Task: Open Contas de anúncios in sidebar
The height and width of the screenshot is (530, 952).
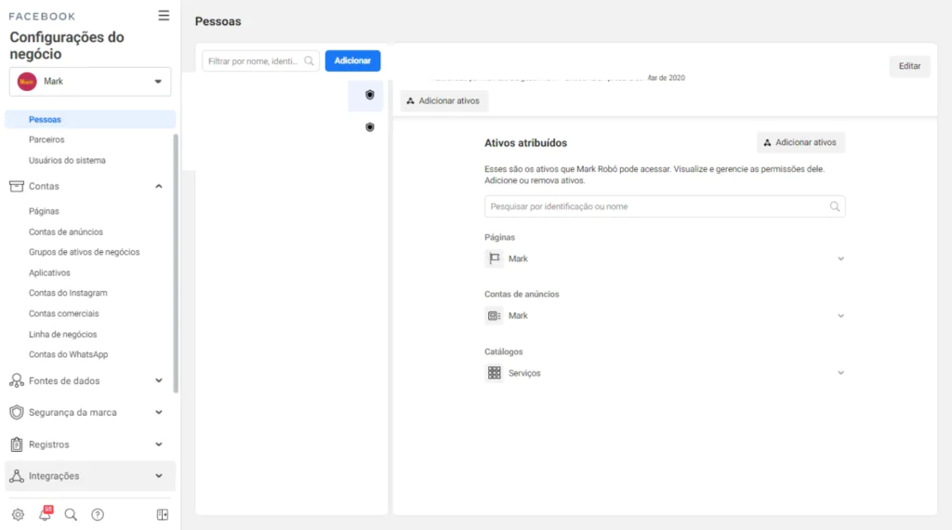Action: point(66,232)
